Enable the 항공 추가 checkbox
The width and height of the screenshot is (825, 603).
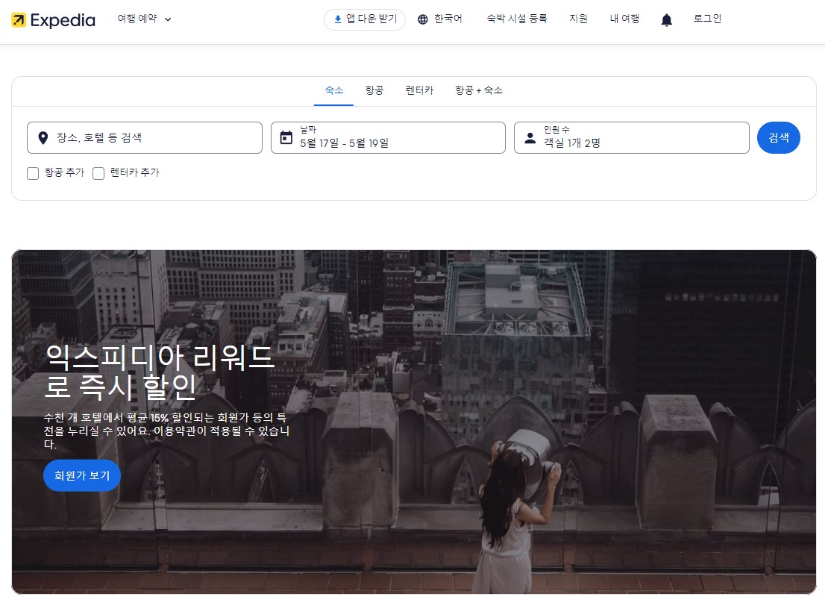33,173
